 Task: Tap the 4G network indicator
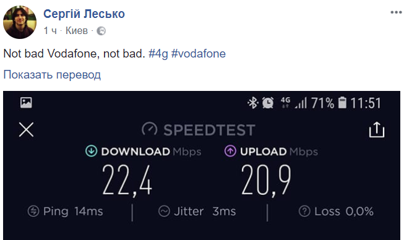click(x=285, y=103)
